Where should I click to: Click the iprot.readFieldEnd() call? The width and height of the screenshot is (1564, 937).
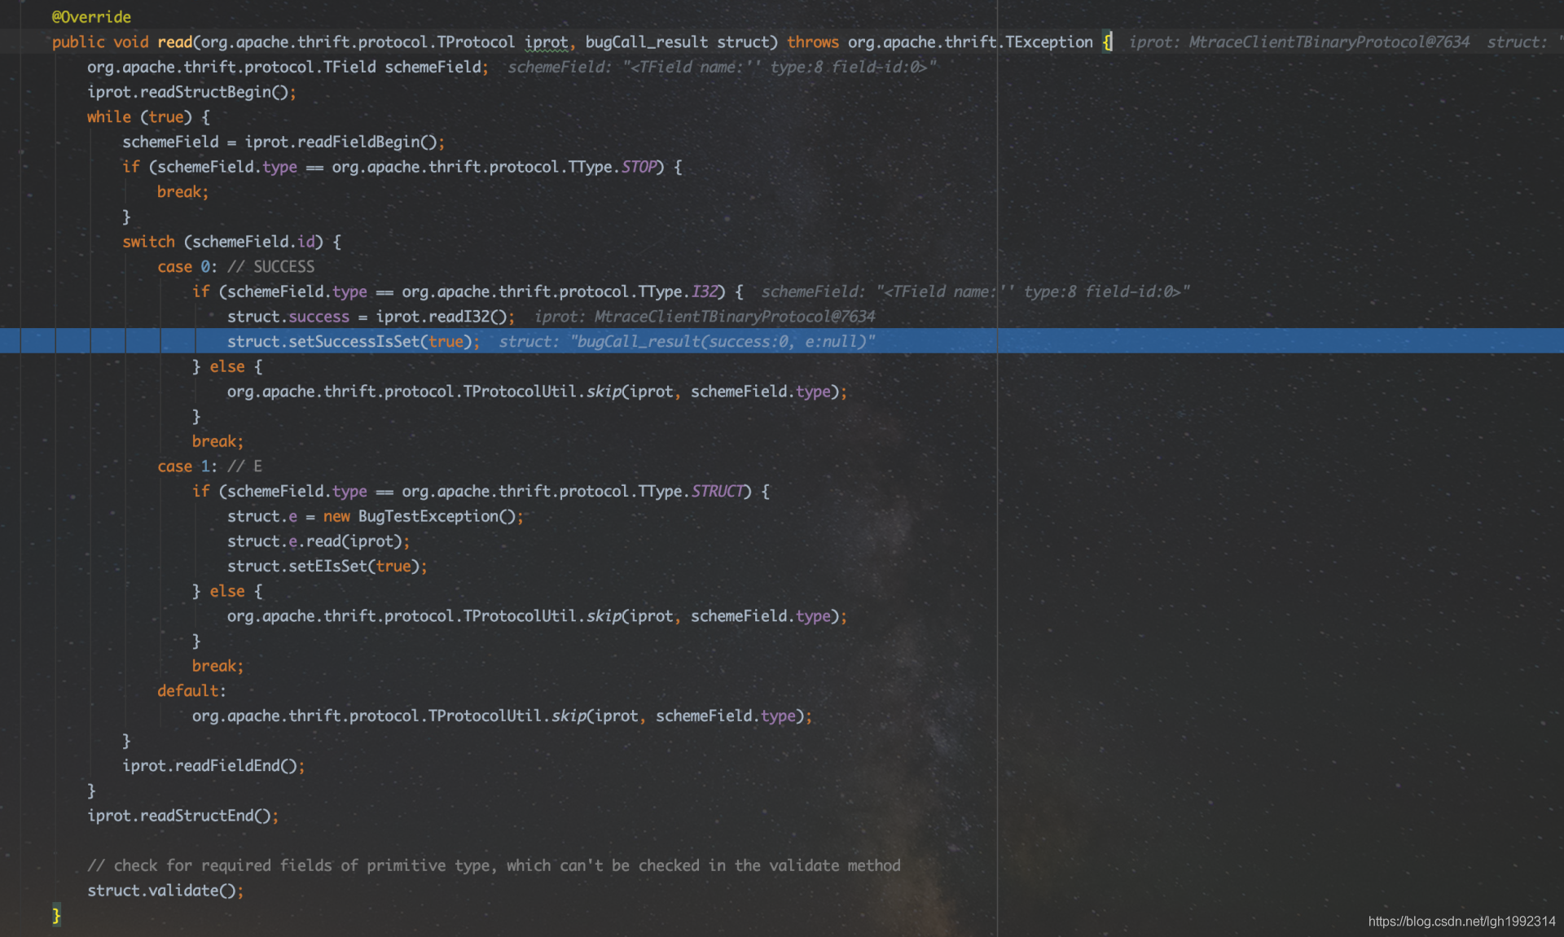[x=213, y=766]
